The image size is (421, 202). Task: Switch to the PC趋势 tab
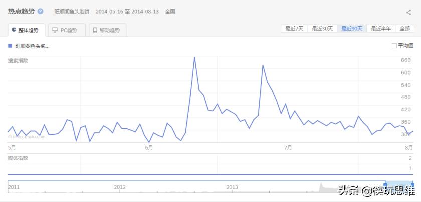tap(67, 30)
